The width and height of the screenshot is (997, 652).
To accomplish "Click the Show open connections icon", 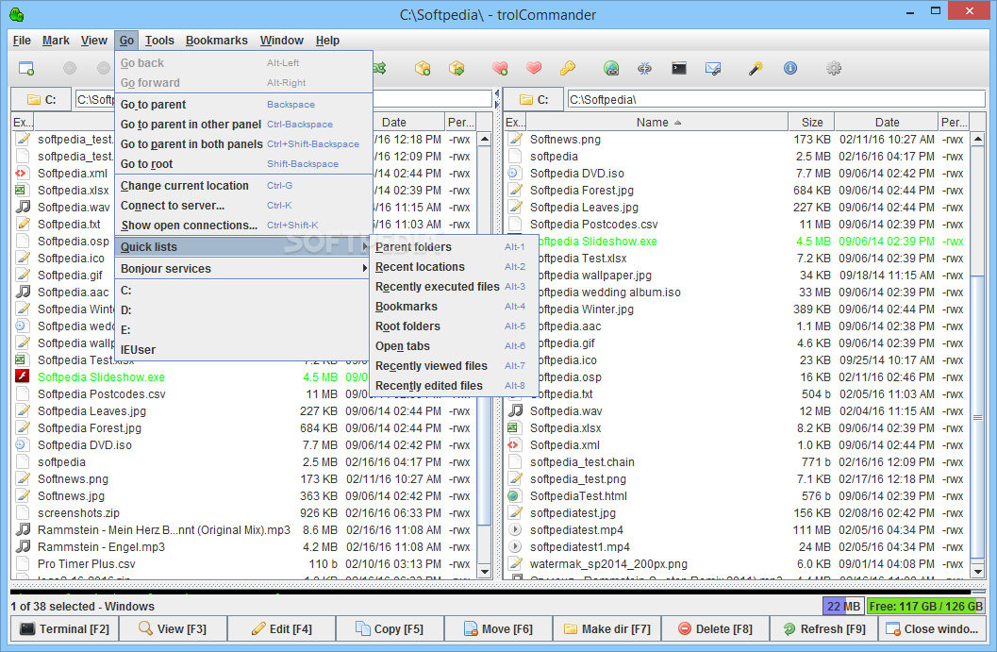I will 645,68.
